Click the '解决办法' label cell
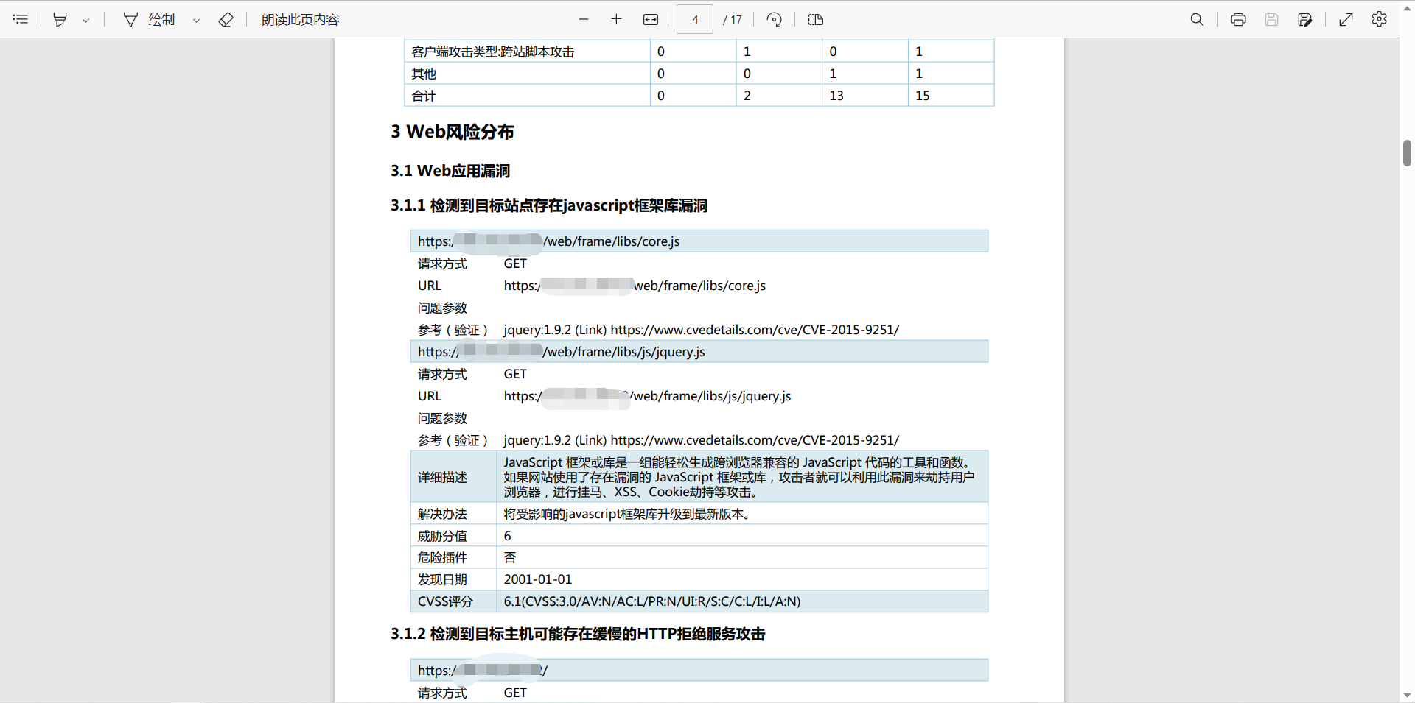Viewport: 1415px width, 703px height. 453,514
